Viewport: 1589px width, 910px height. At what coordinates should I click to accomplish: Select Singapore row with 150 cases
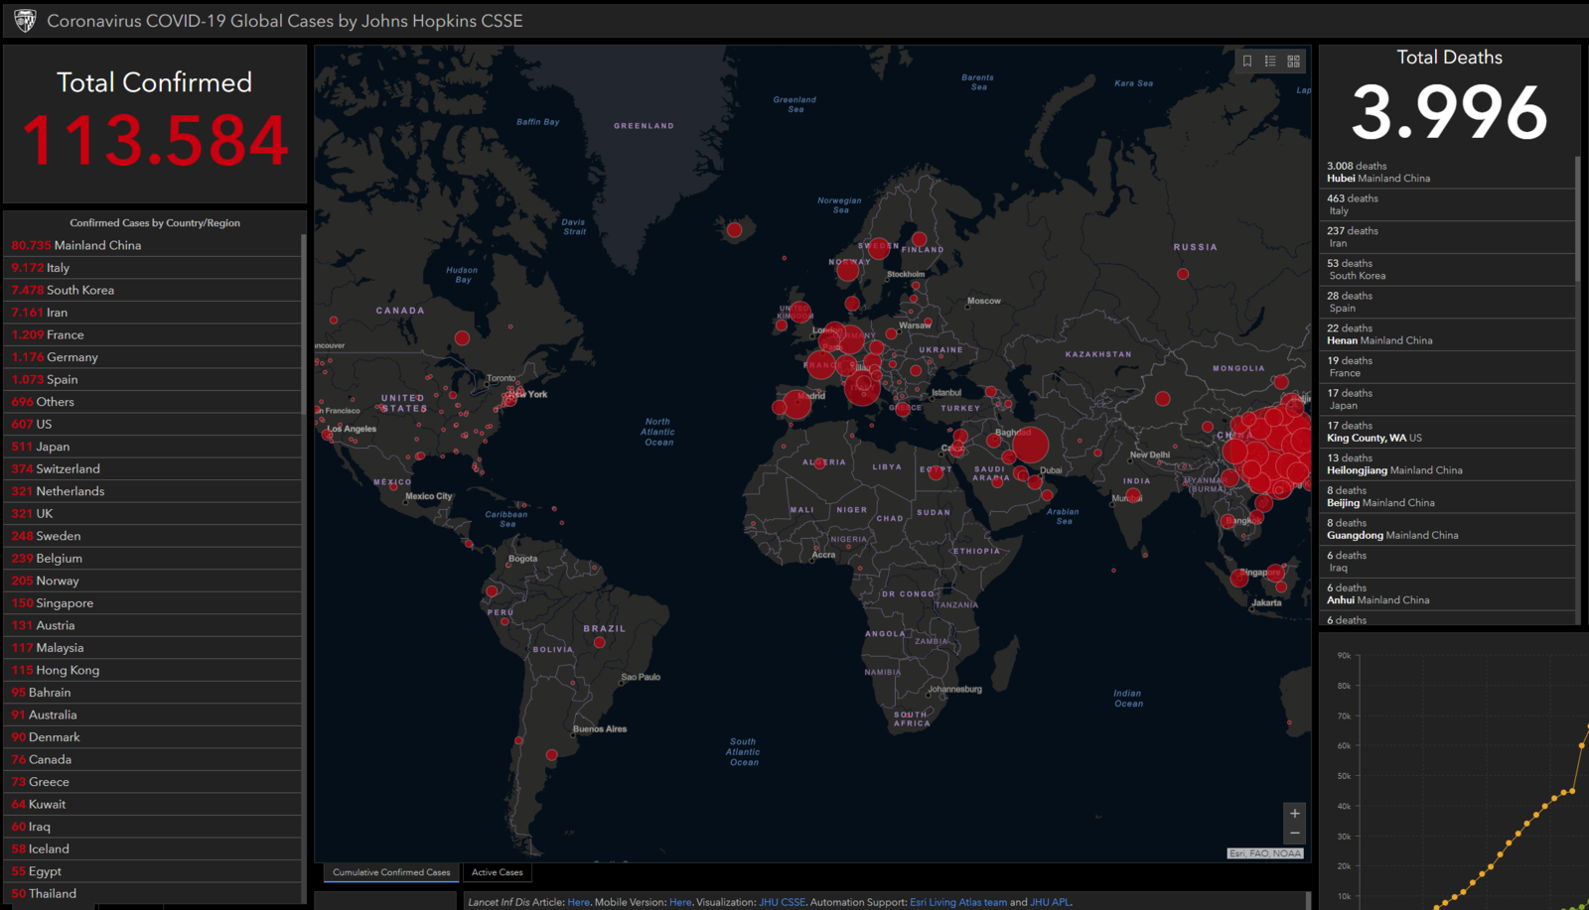152,603
